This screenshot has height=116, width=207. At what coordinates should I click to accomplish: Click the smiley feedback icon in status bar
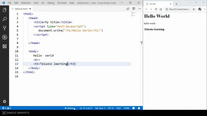[134, 108]
